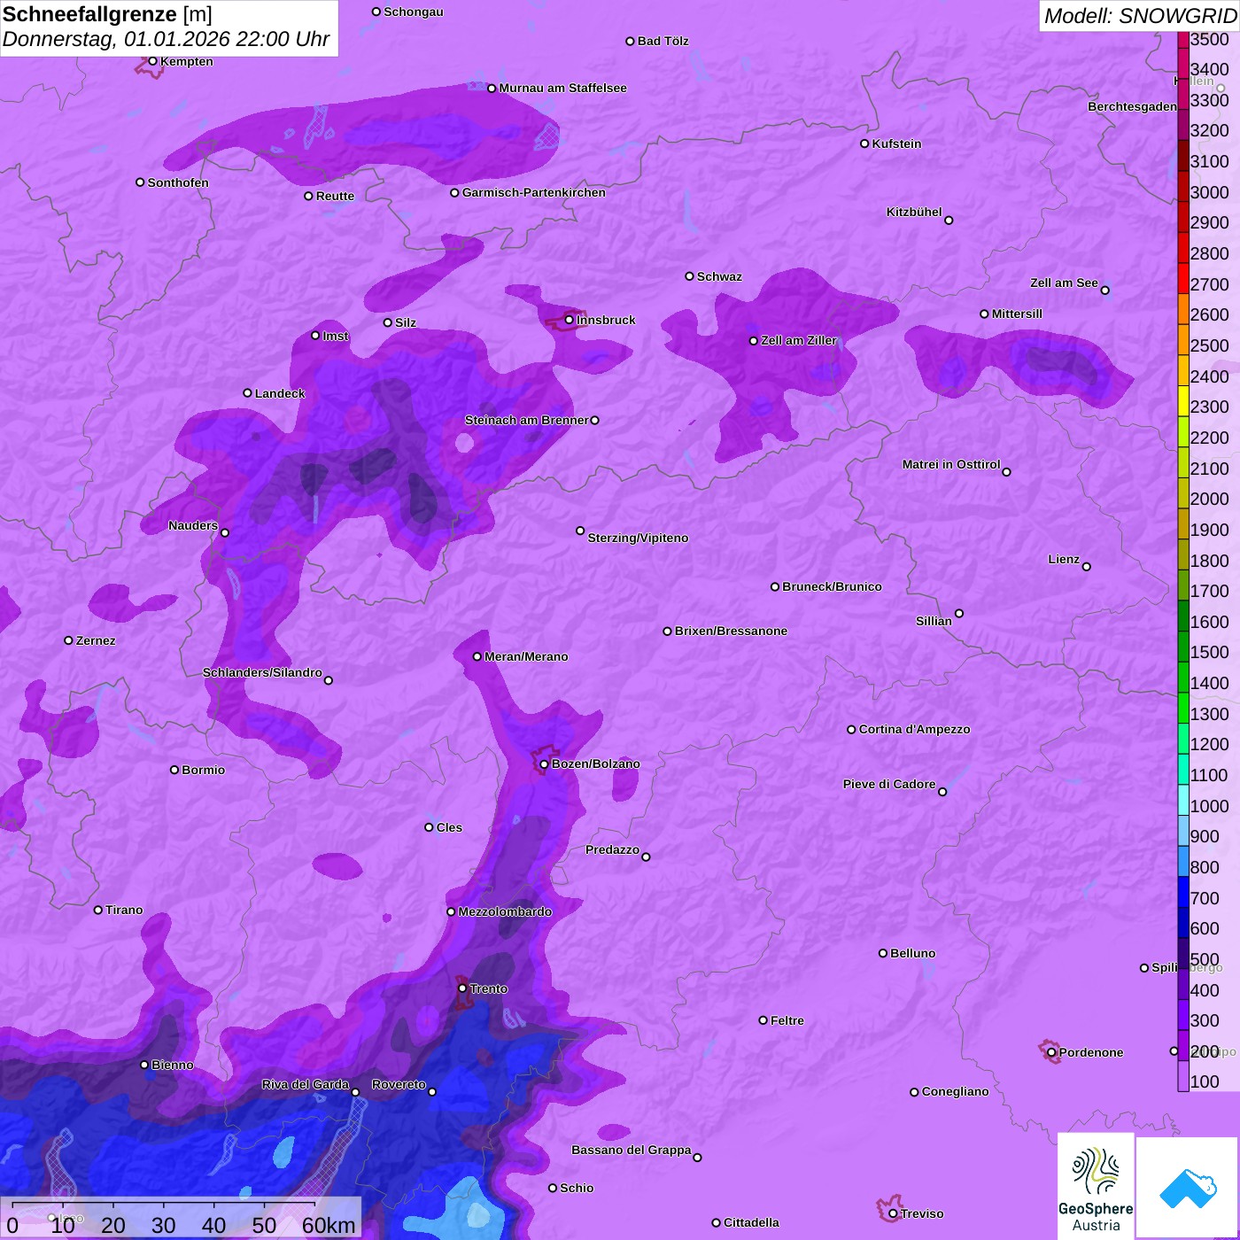
Task: Select the Kitzbühel label
Action: click(914, 212)
